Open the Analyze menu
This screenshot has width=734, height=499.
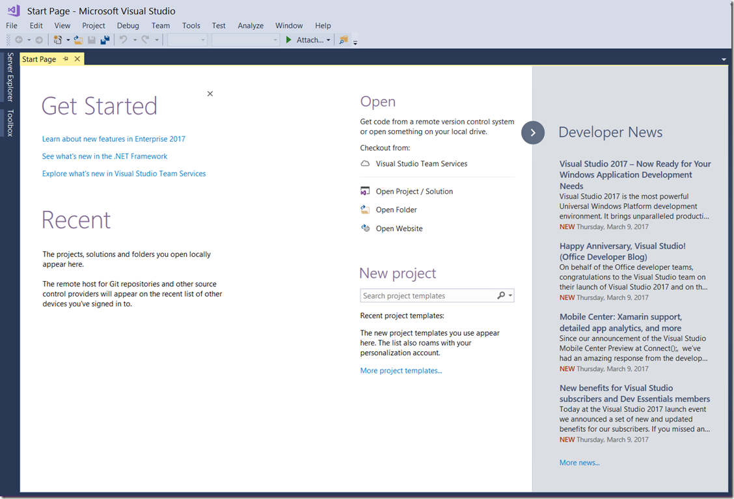point(251,25)
